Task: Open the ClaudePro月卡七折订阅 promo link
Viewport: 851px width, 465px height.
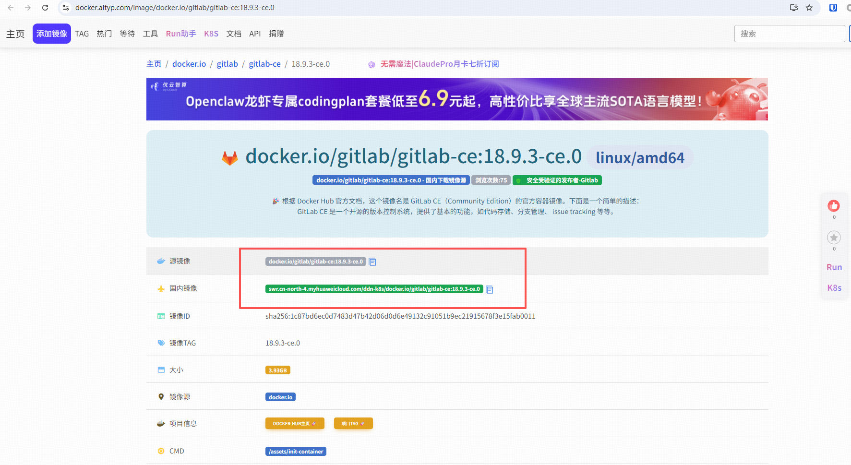Action: tap(440, 64)
